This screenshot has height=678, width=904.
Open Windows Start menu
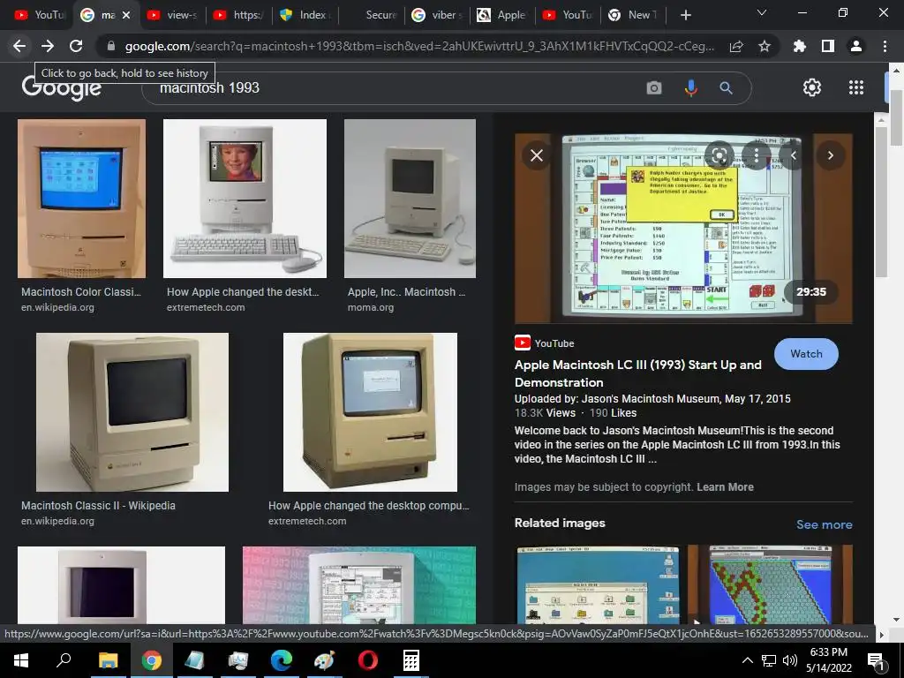pyautogui.click(x=21, y=660)
